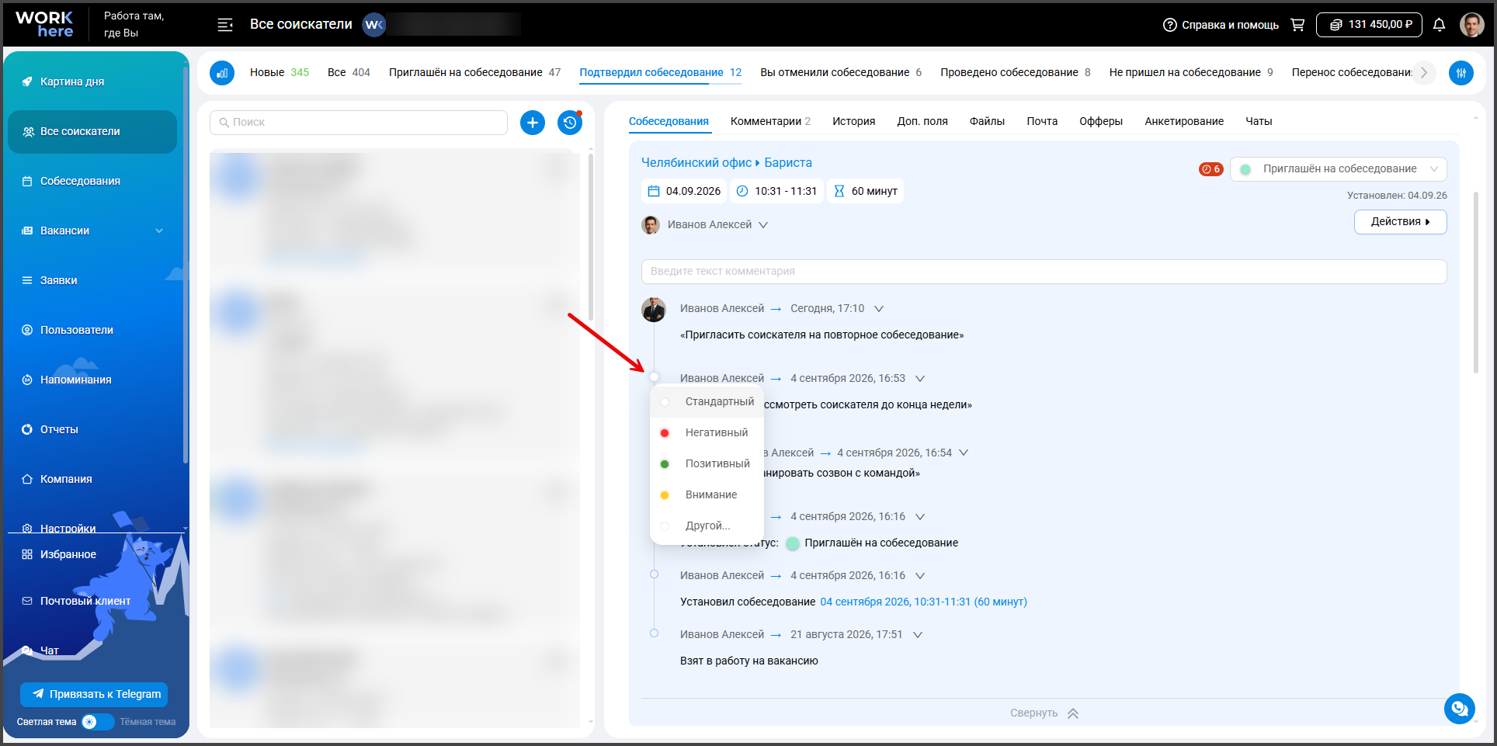The height and width of the screenshot is (746, 1497).
Task: Open Справка и помощь
Action: tap(1221, 25)
